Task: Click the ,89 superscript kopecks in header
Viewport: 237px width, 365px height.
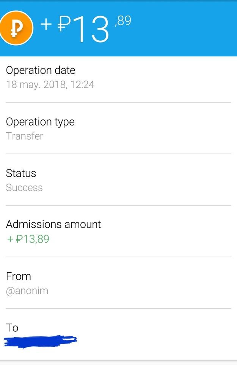Action: coord(123,21)
